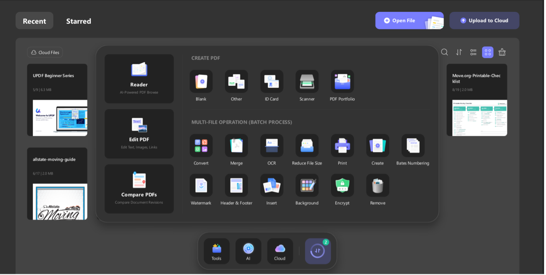Open the Edit PDF card
This screenshot has height=275, width=546.
(139, 134)
